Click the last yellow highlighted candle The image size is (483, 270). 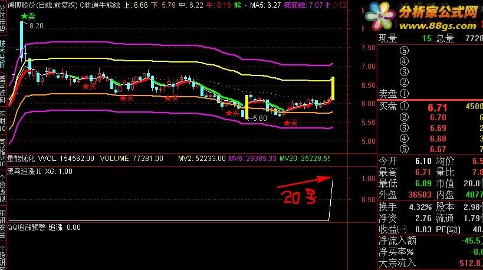pos(333,88)
